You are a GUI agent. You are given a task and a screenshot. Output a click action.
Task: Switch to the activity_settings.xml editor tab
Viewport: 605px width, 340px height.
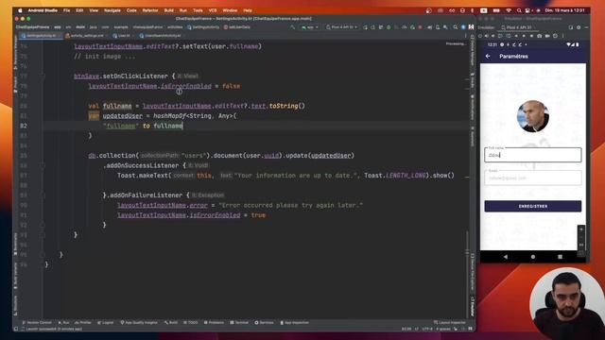coord(86,36)
